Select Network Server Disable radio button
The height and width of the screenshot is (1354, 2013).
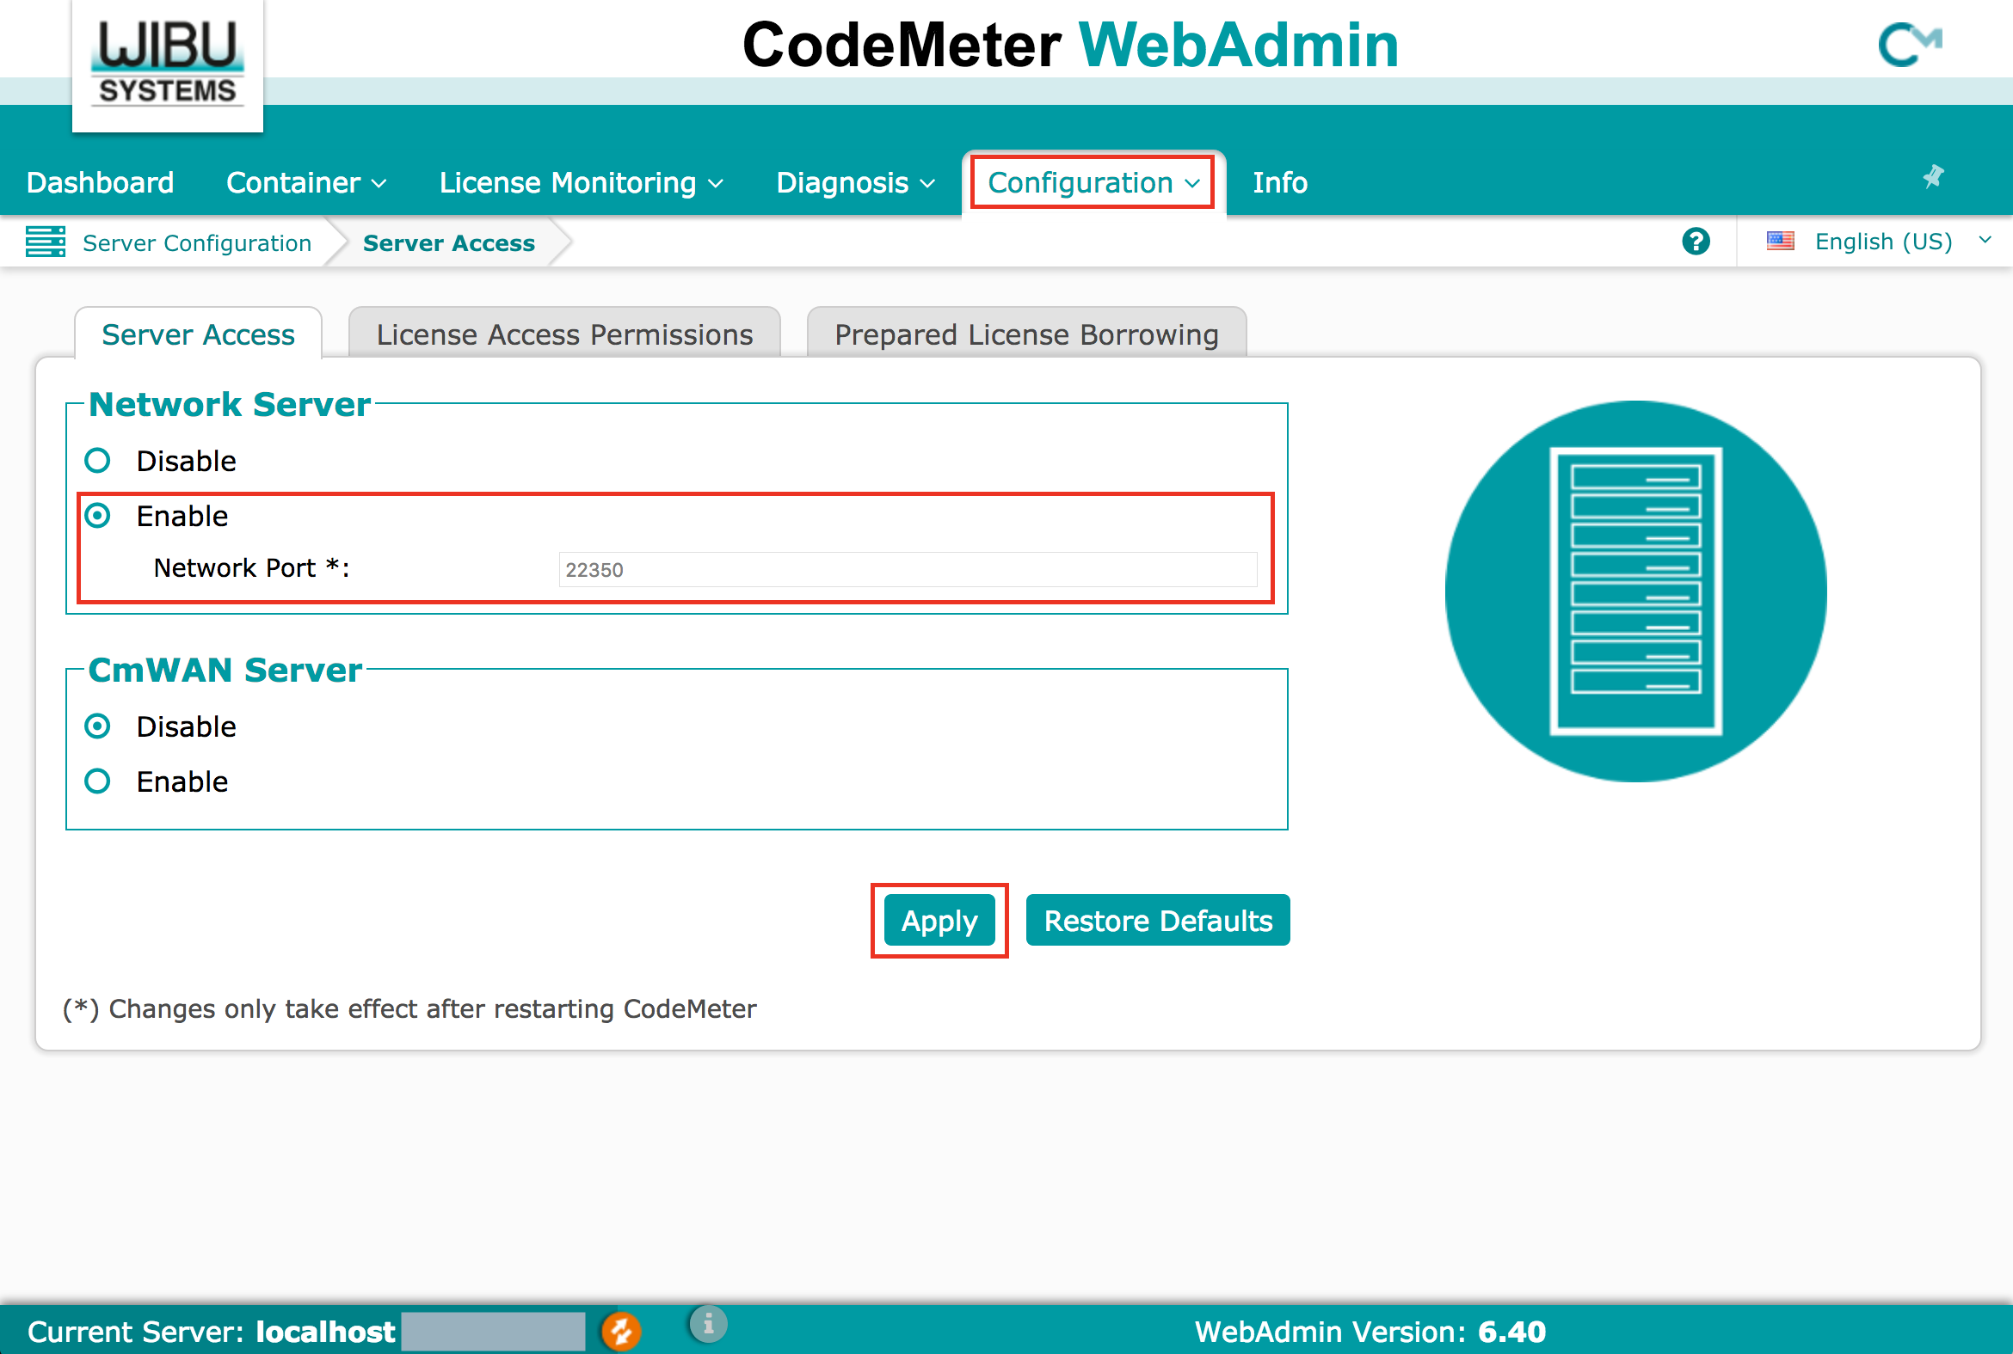coord(97,460)
